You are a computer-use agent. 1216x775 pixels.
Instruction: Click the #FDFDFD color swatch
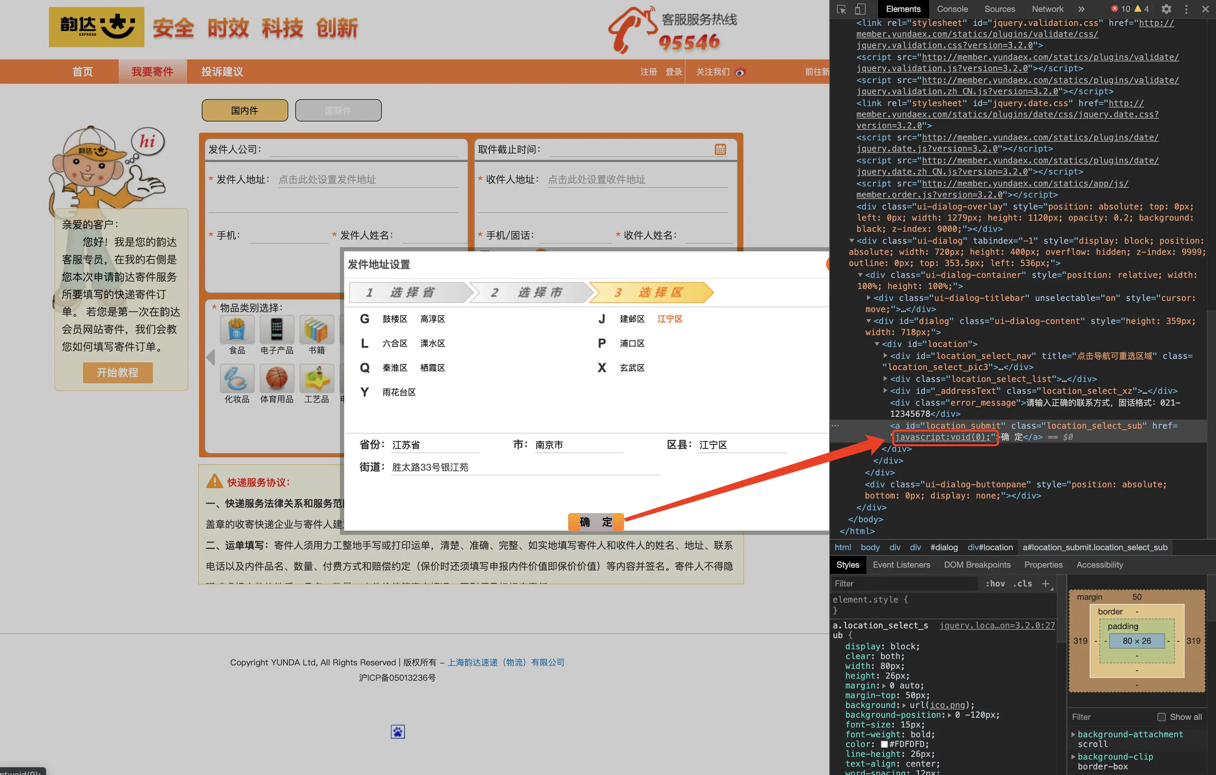coord(884,744)
